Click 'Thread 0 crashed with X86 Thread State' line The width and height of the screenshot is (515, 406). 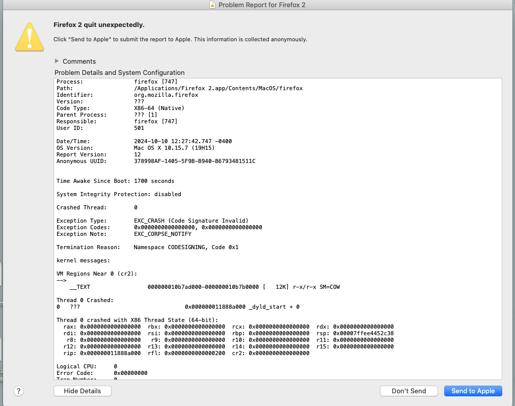click(138, 320)
